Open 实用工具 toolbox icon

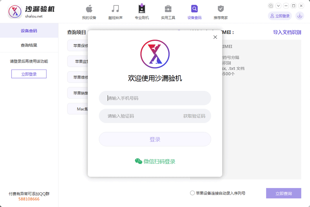click(168, 9)
